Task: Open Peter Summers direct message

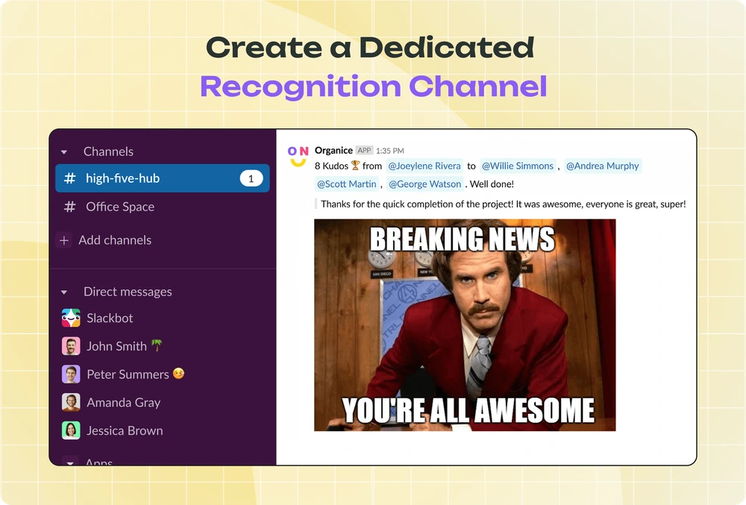Action: (128, 374)
